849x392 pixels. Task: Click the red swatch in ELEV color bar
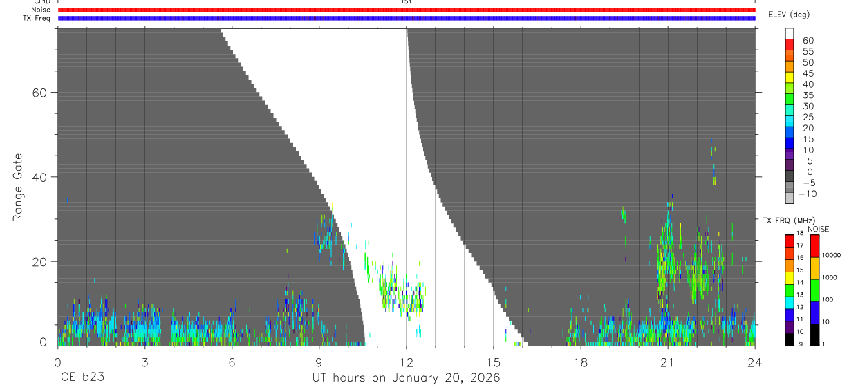pyautogui.click(x=790, y=44)
